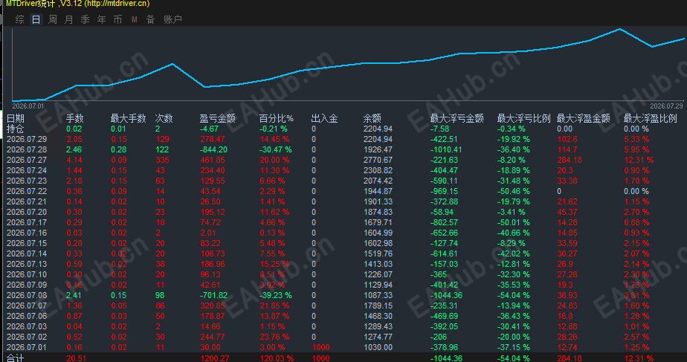Open the 币 currency tab

tap(117, 19)
